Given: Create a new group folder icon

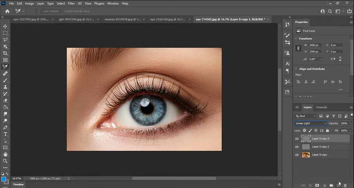Looking at the screenshot, I should coord(331,185).
